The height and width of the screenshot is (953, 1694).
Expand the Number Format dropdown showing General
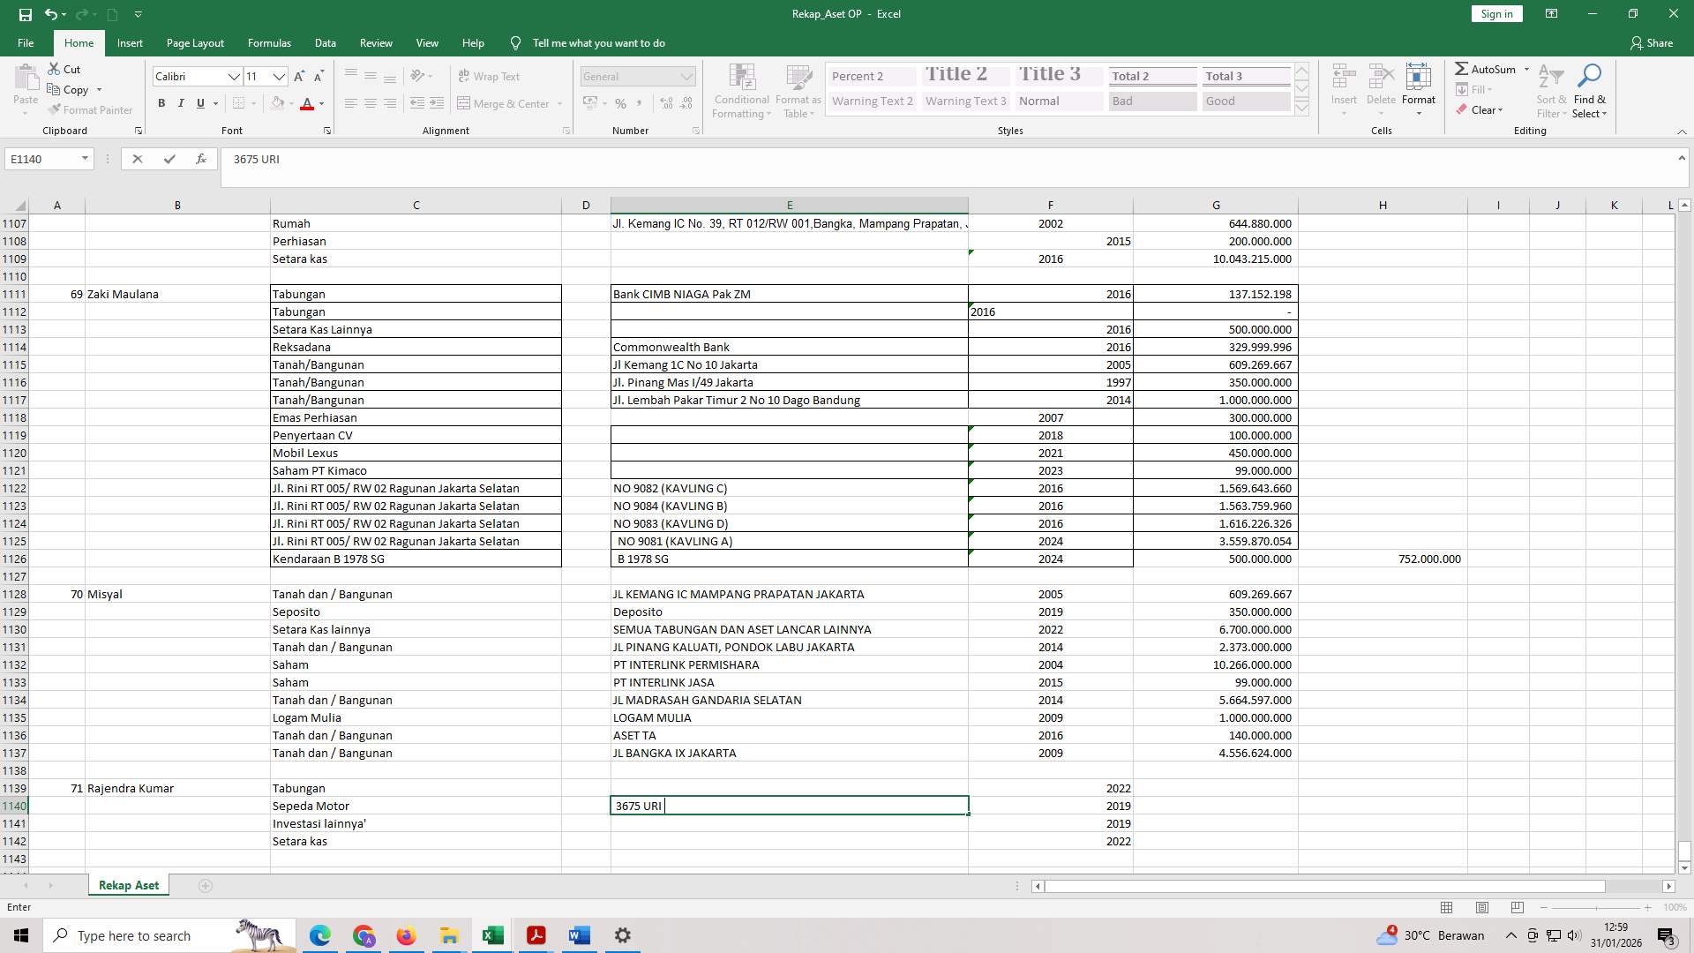point(687,76)
